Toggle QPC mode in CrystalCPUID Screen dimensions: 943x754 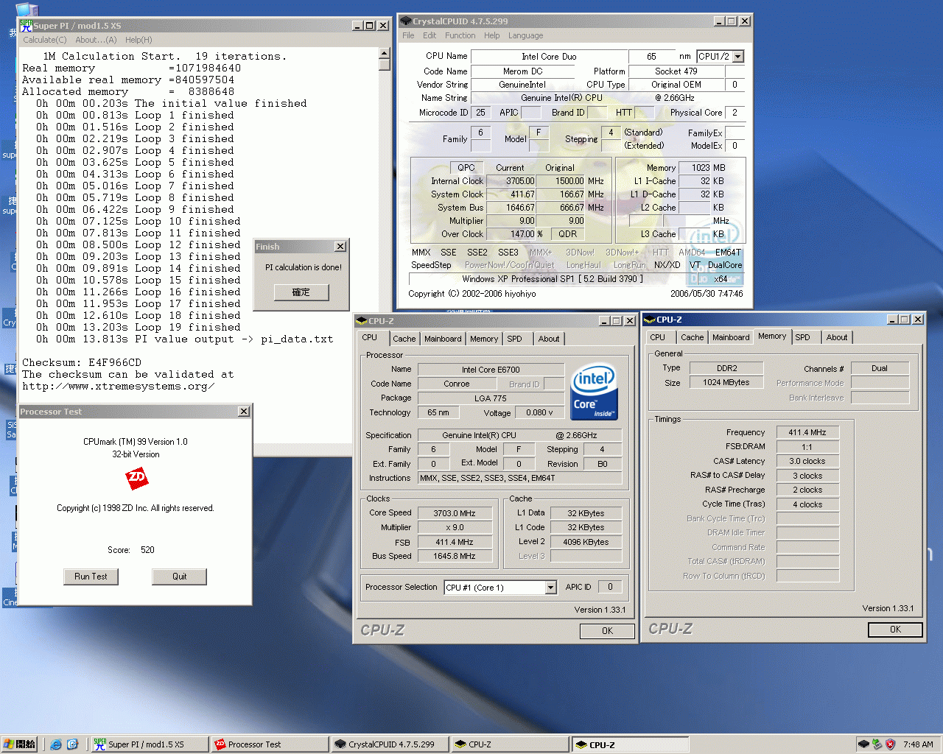[466, 167]
